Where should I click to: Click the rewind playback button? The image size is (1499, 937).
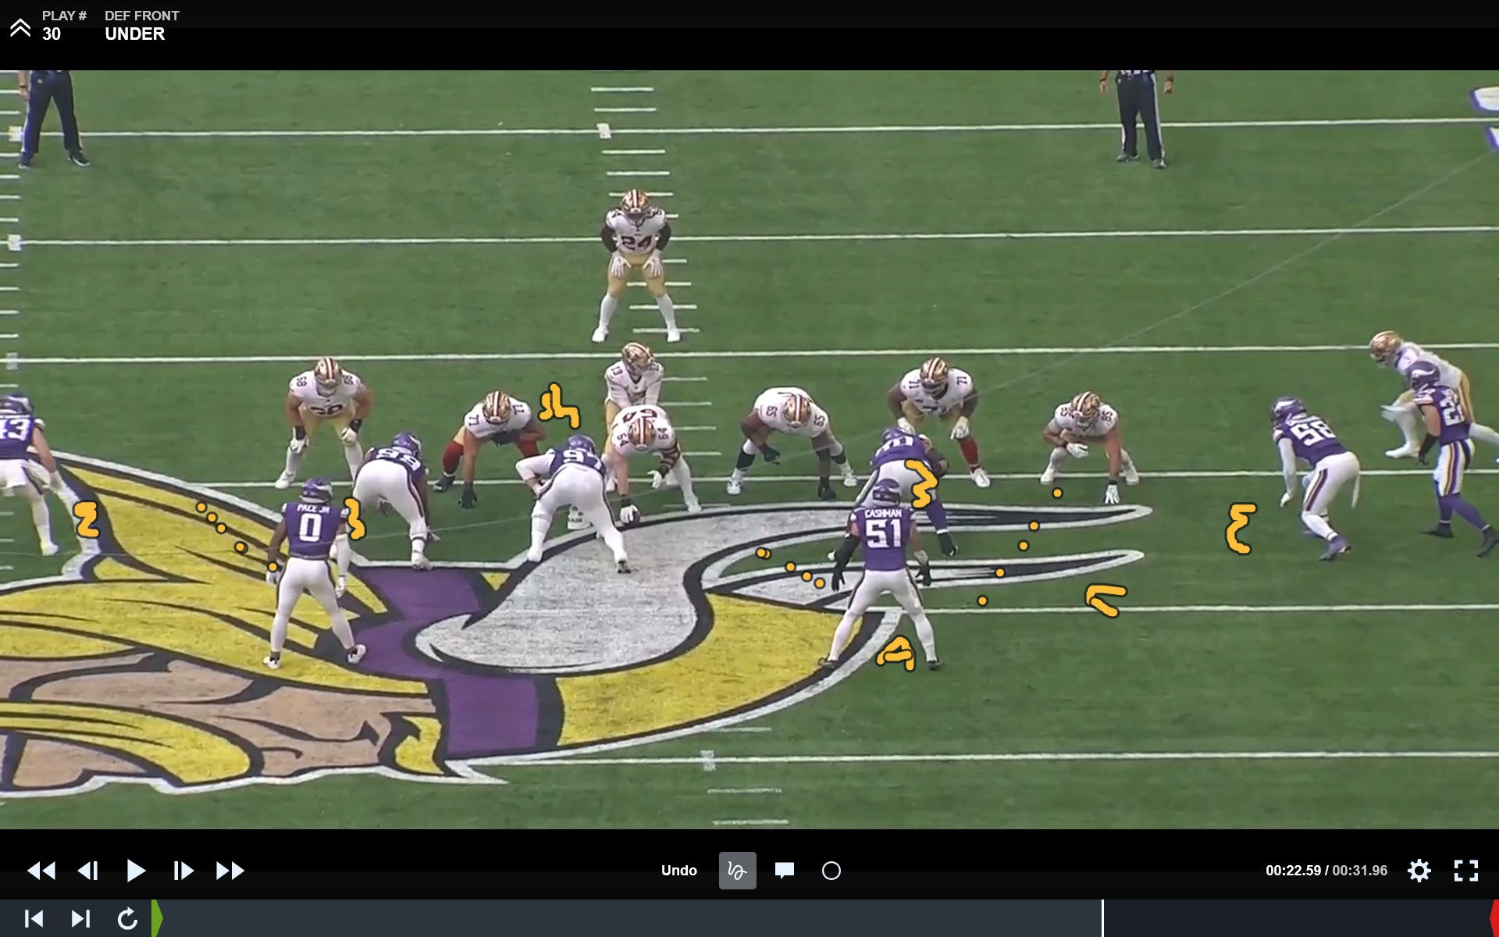point(41,871)
